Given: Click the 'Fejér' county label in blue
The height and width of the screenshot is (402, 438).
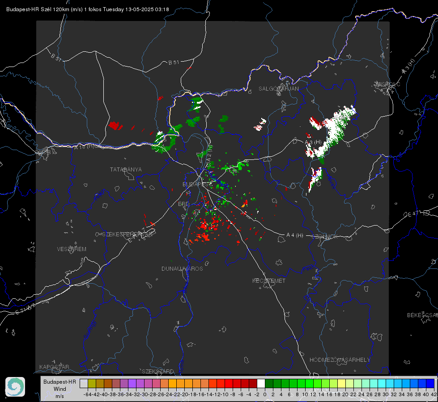Looking at the screenshot, I should click(x=100, y=195).
